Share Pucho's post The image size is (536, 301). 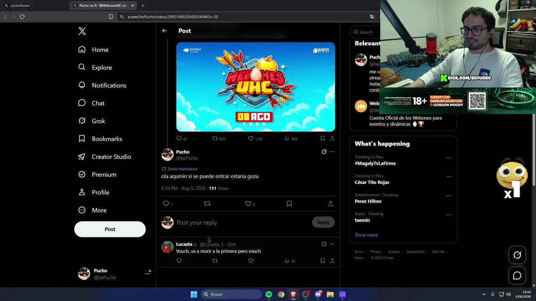(x=330, y=204)
